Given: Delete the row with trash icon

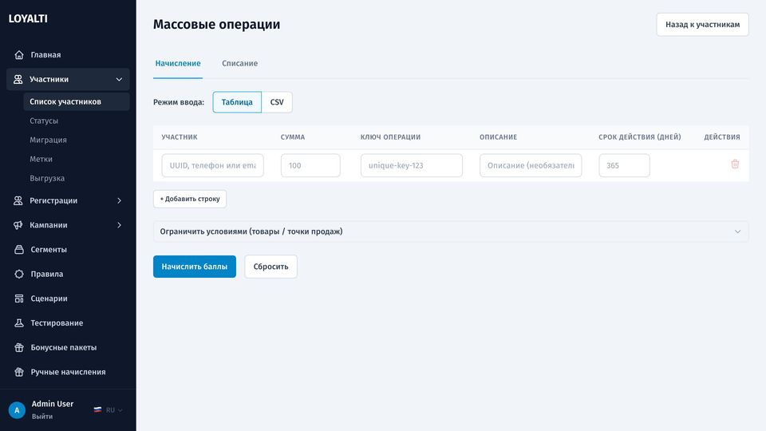Looking at the screenshot, I should (x=735, y=164).
